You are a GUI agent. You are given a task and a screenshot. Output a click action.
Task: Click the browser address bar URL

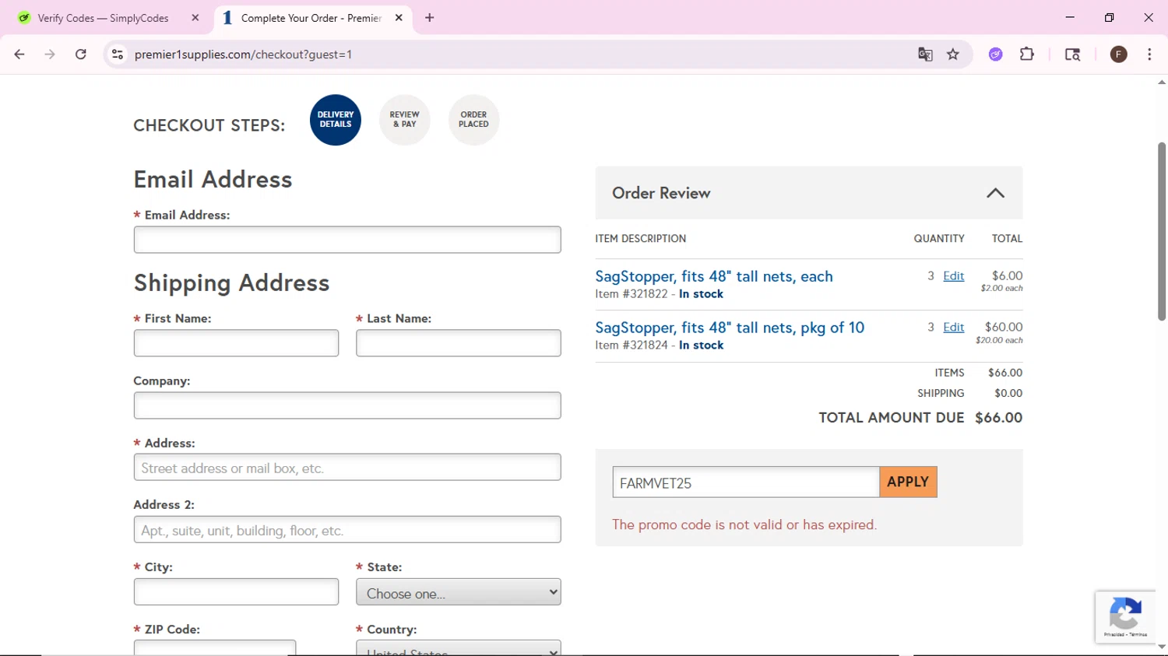click(x=243, y=54)
